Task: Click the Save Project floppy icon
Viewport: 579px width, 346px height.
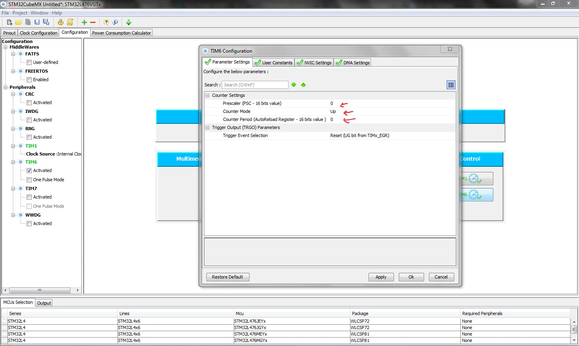Action: pyautogui.click(x=37, y=22)
